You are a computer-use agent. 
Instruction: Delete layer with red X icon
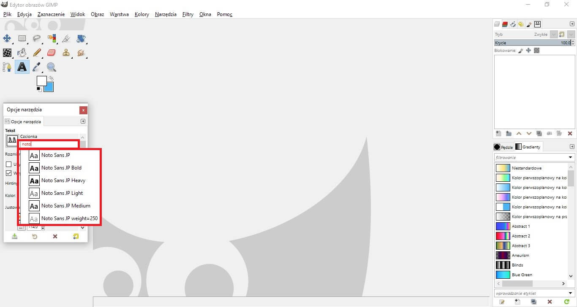570,133
